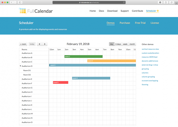Open a new tab plus button

coord(176,3)
